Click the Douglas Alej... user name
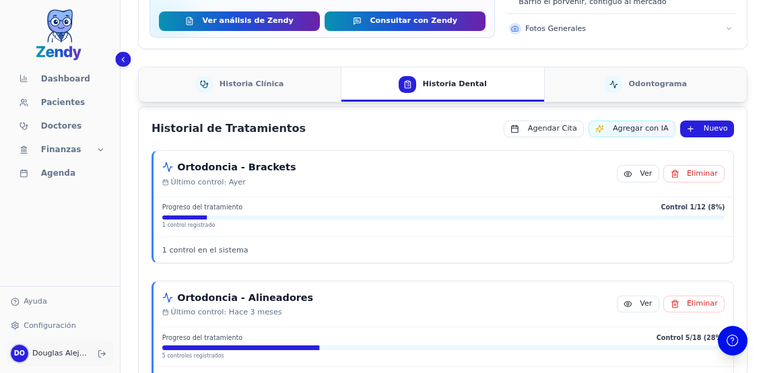Viewport: 765px width, 373px height. point(59,353)
